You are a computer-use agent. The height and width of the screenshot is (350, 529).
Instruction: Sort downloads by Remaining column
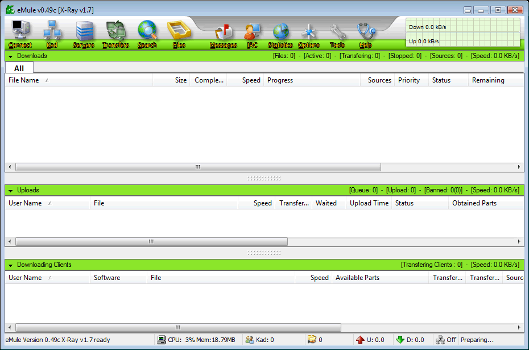point(496,80)
